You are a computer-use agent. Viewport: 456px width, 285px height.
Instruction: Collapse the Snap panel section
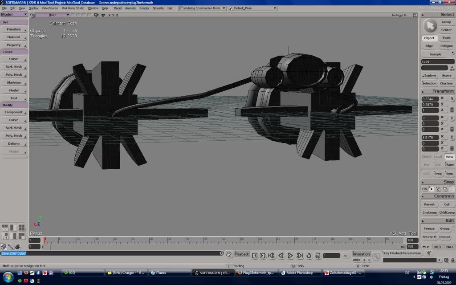(x=423, y=182)
